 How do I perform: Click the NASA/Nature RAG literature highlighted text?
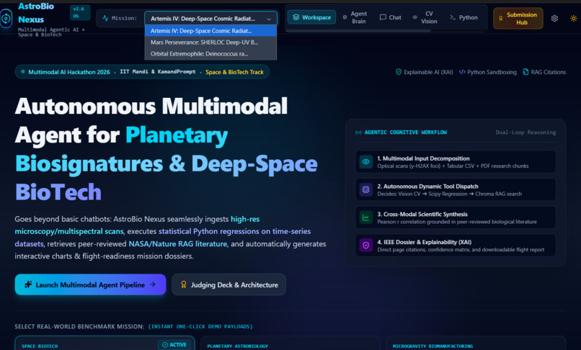(x=177, y=243)
